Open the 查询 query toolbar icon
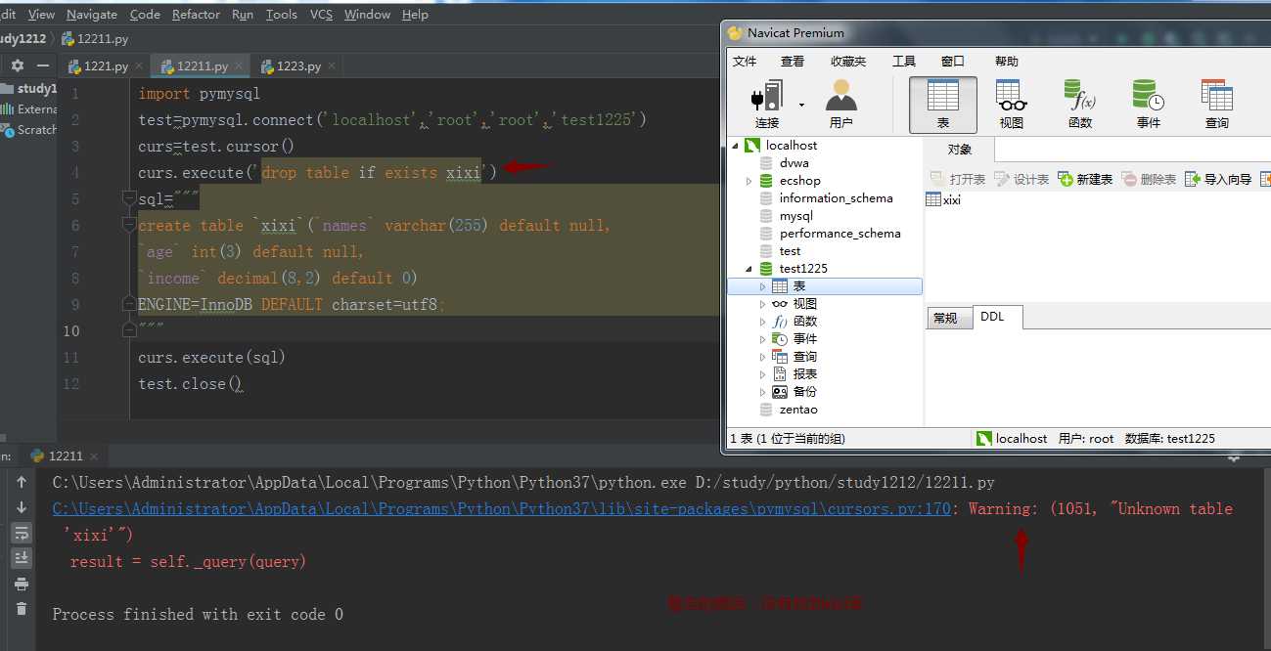Screen dimensions: 1271x651 [1217, 104]
